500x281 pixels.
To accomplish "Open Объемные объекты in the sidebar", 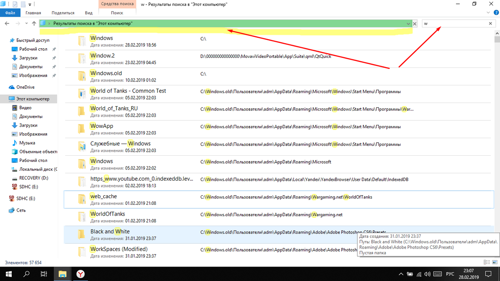I will (x=34, y=152).
